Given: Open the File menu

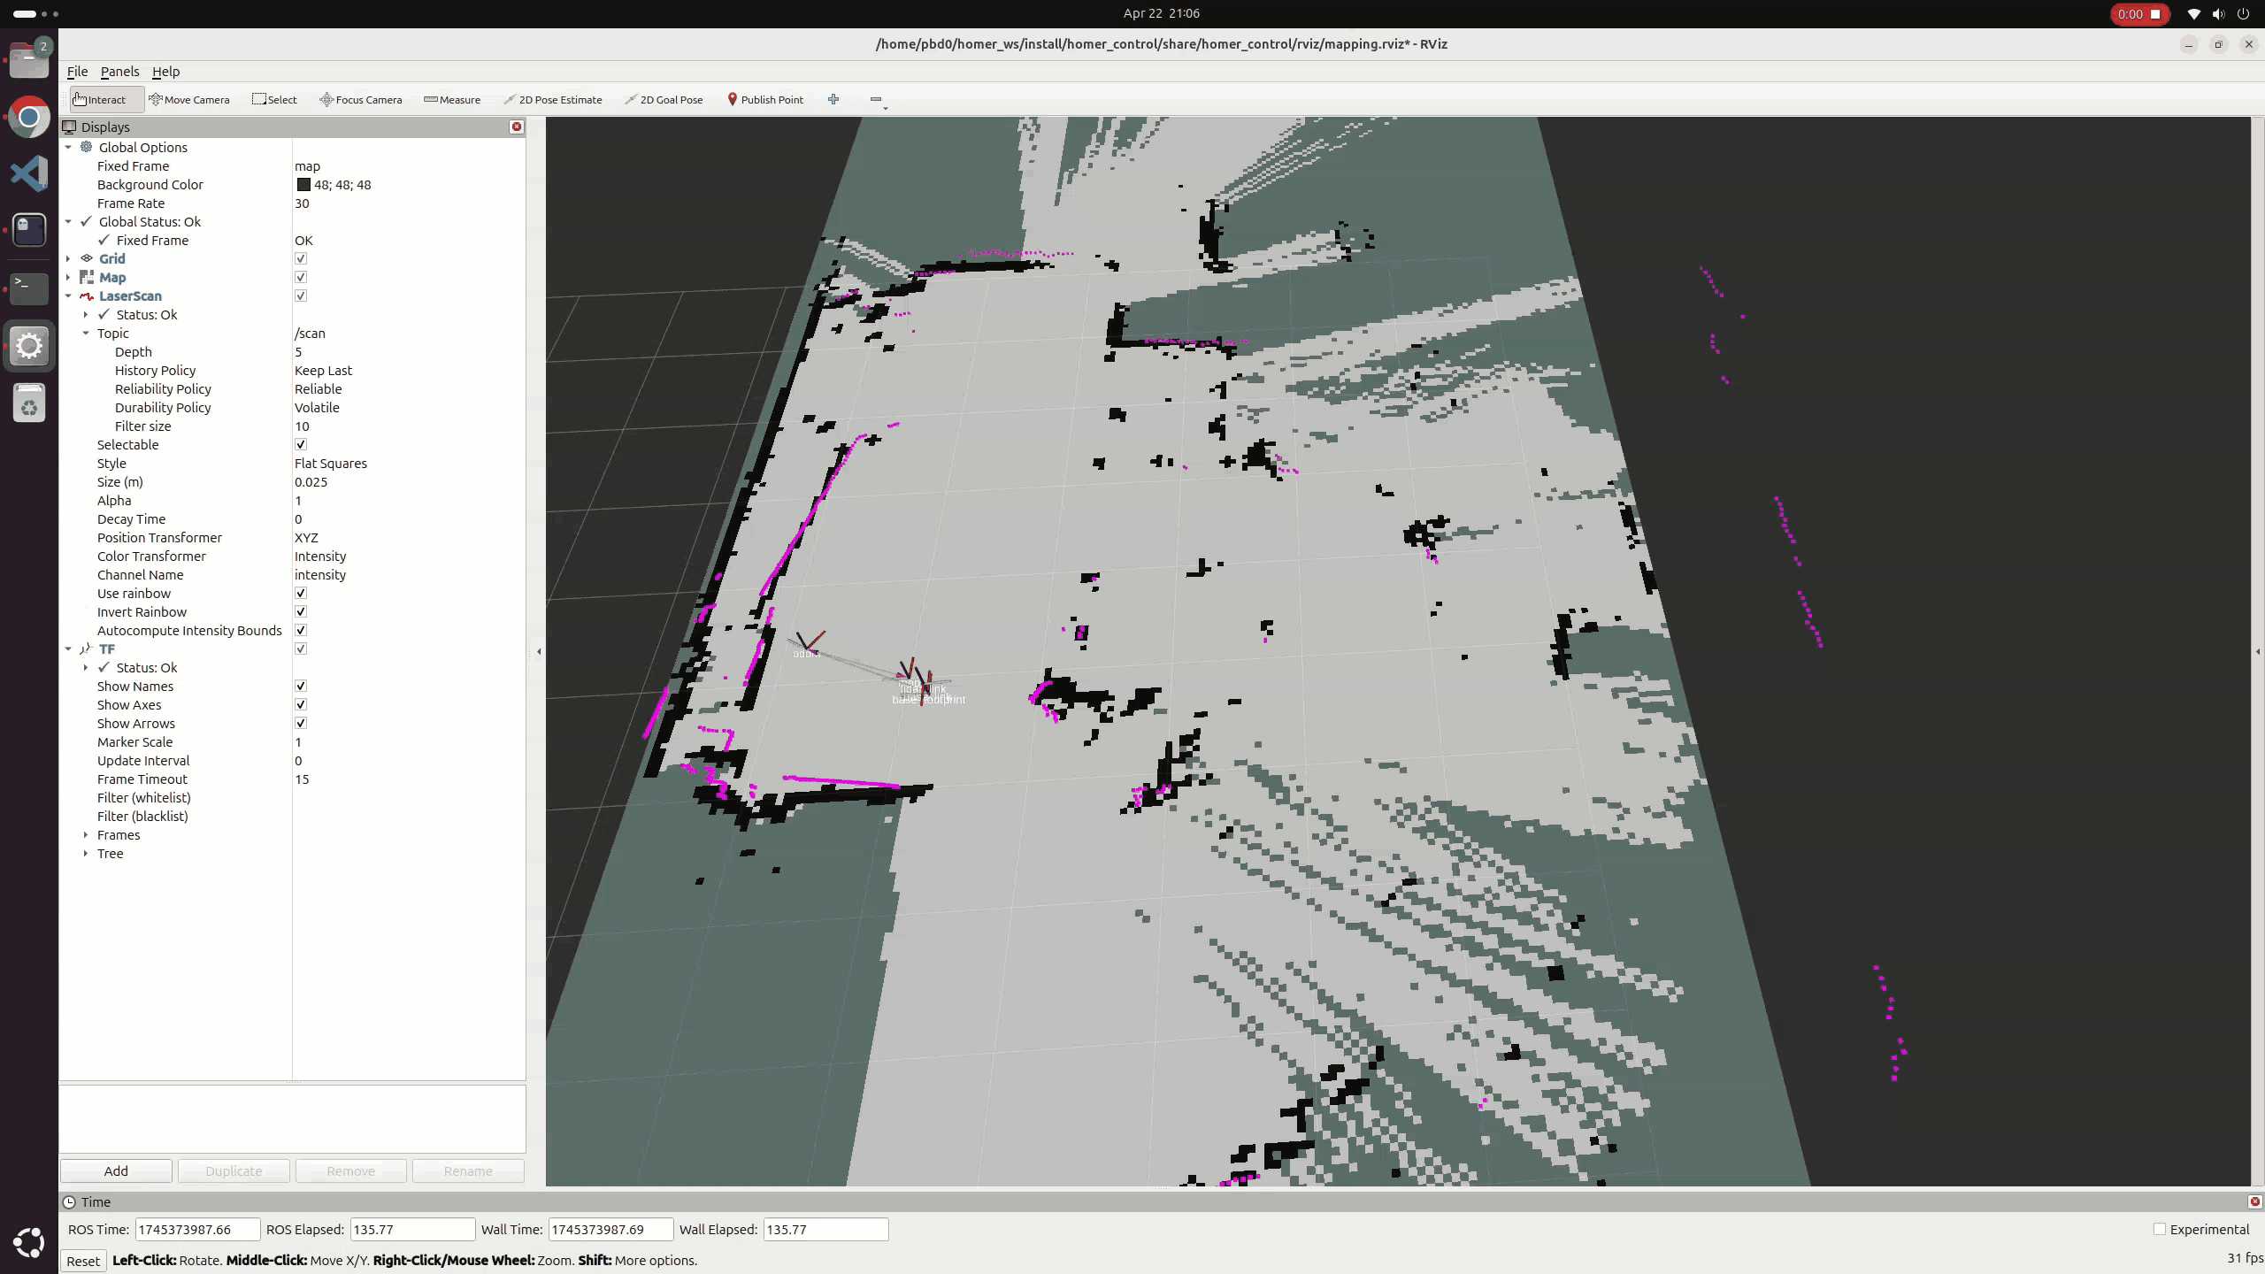Looking at the screenshot, I should point(77,71).
